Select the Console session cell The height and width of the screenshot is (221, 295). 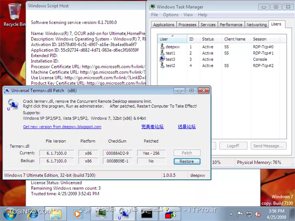pyautogui.click(x=260, y=59)
